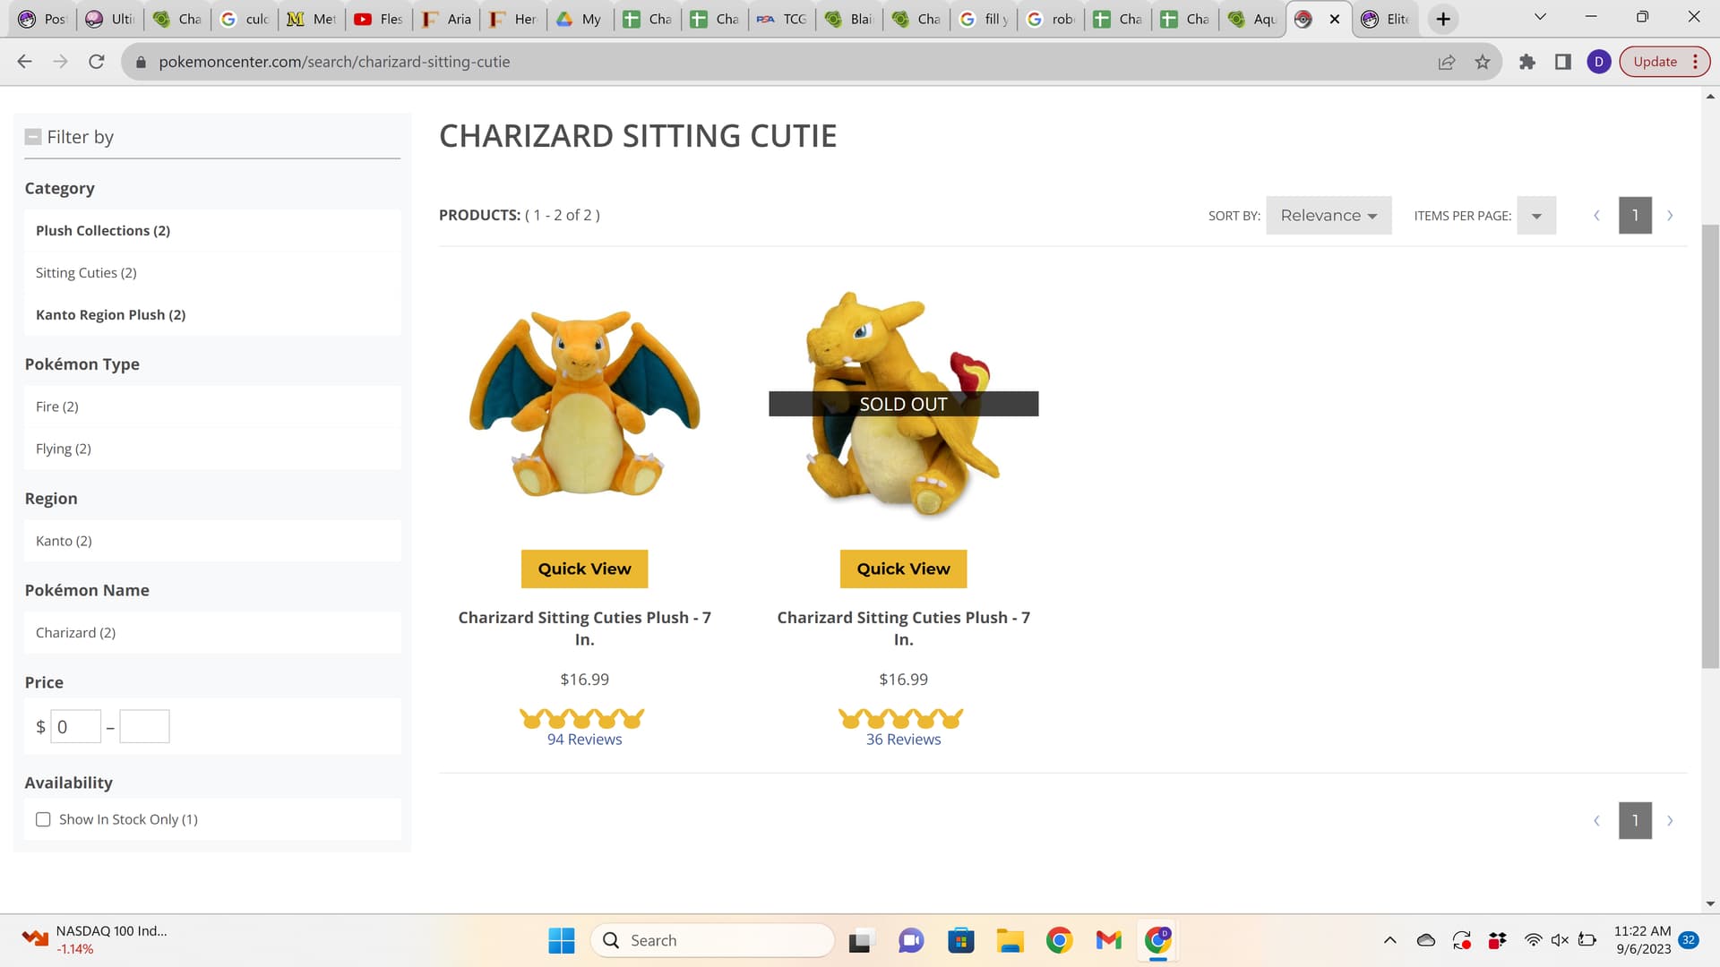Open Gmail from the taskbar
This screenshot has height=967, width=1720.
click(1109, 940)
